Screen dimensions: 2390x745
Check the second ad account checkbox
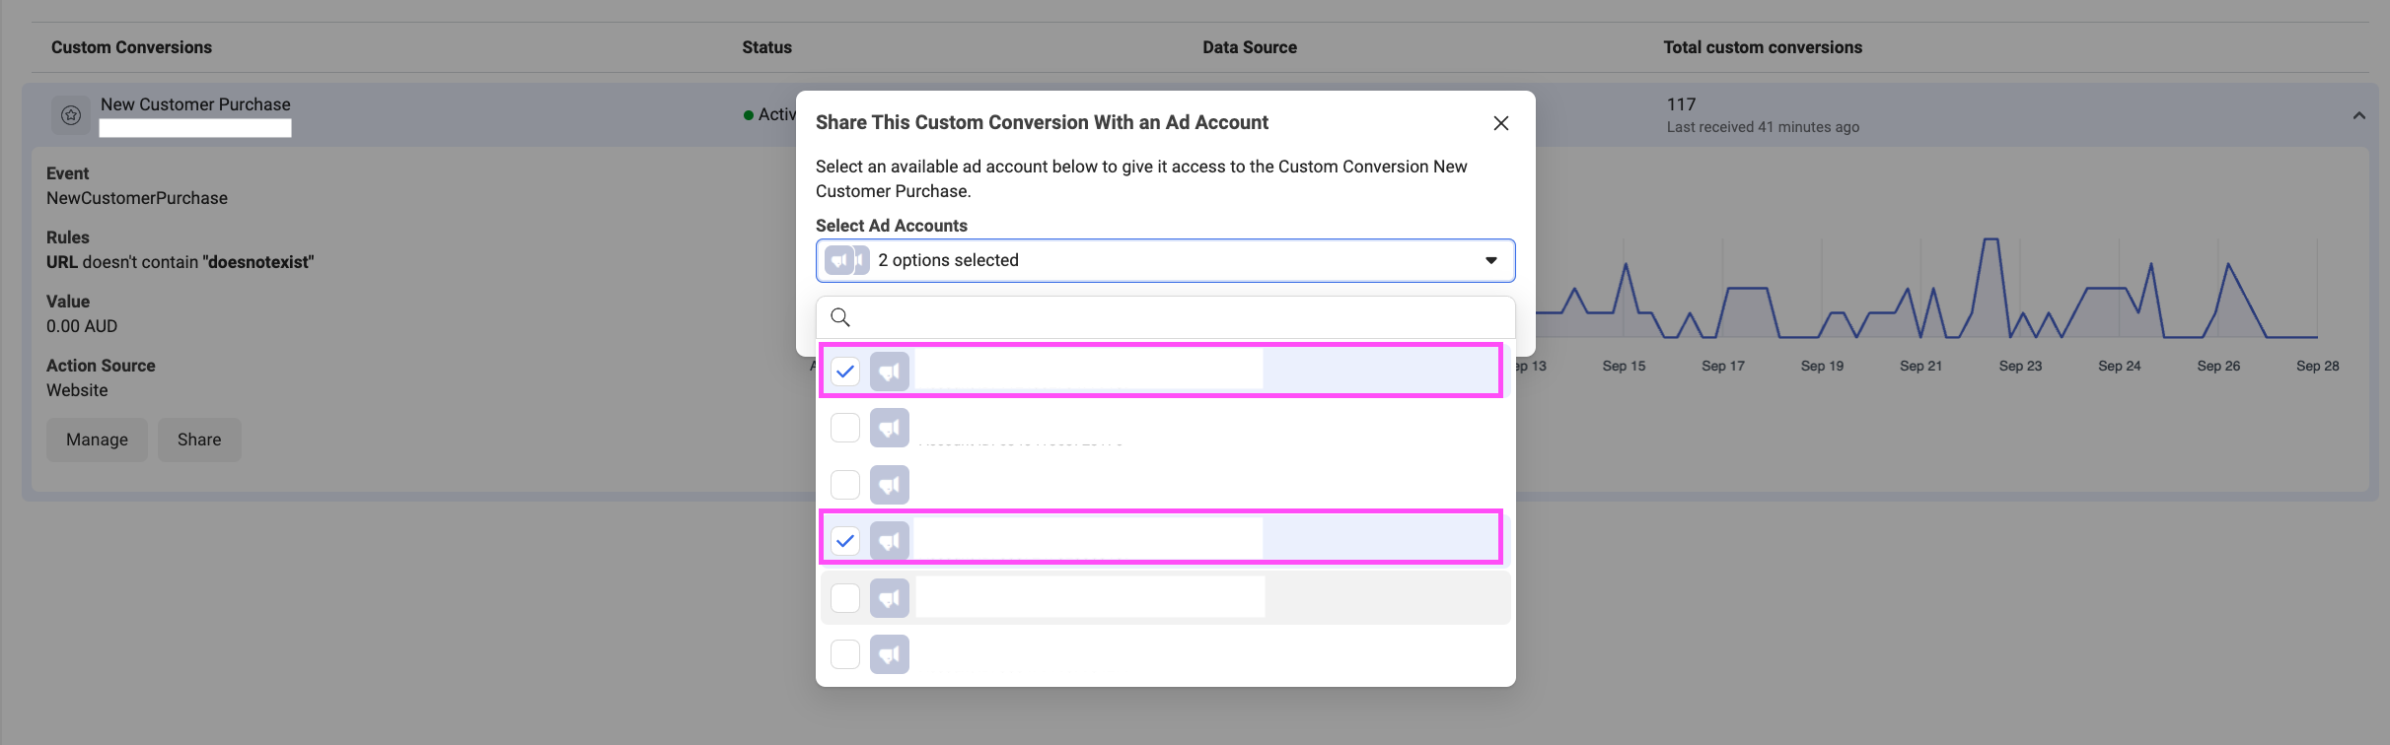click(x=845, y=428)
